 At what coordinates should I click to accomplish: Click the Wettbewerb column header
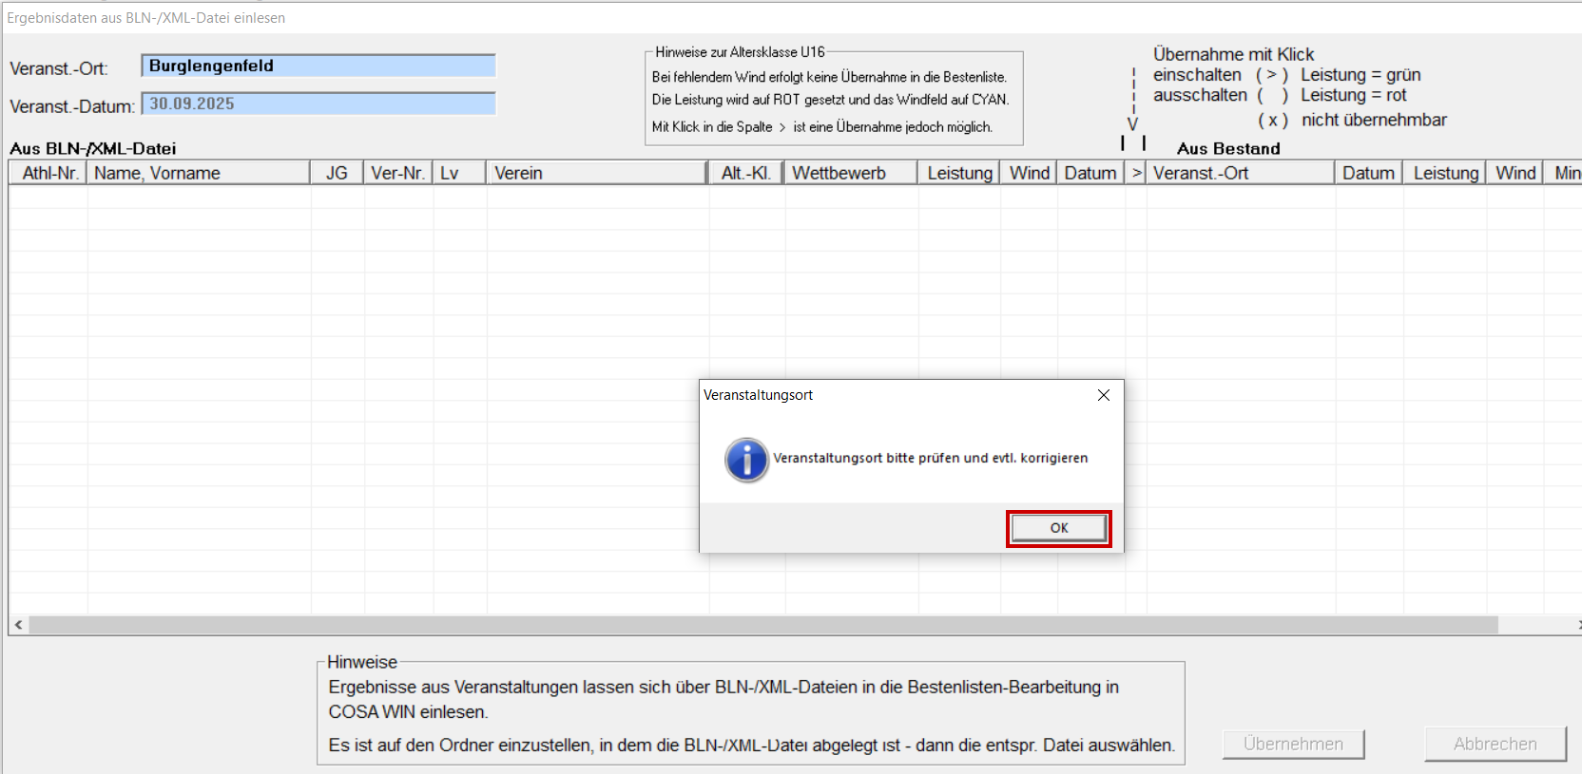coord(850,173)
